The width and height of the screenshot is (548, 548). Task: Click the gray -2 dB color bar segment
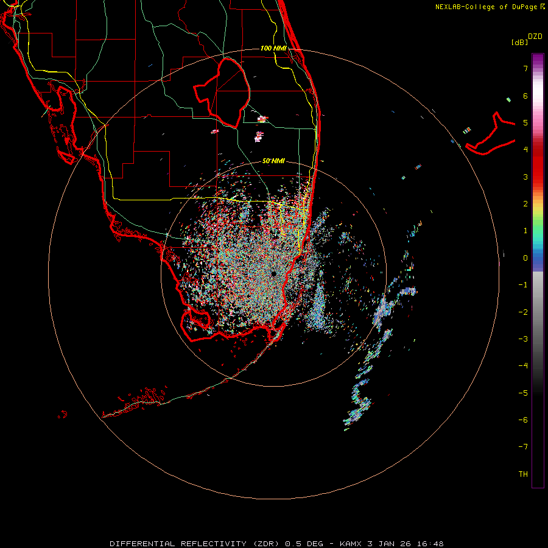point(538,312)
